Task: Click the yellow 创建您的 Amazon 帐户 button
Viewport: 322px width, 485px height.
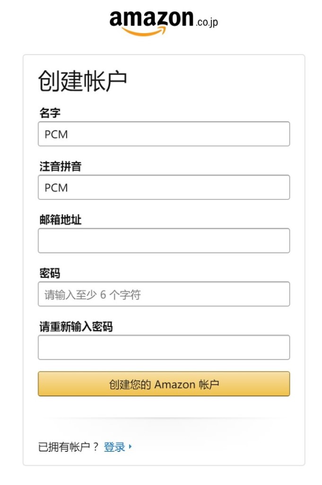Action: [164, 384]
